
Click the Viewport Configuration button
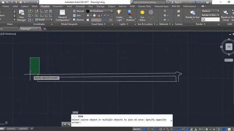pos(63,15)
